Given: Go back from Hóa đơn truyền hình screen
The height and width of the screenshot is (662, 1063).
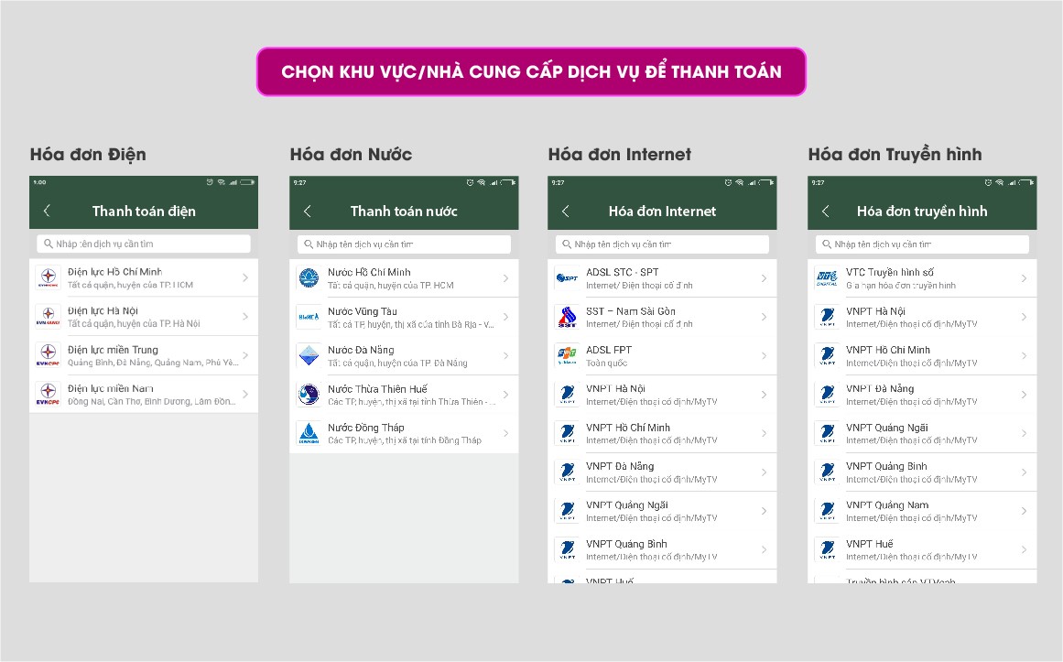Looking at the screenshot, I should coord(825,211).
